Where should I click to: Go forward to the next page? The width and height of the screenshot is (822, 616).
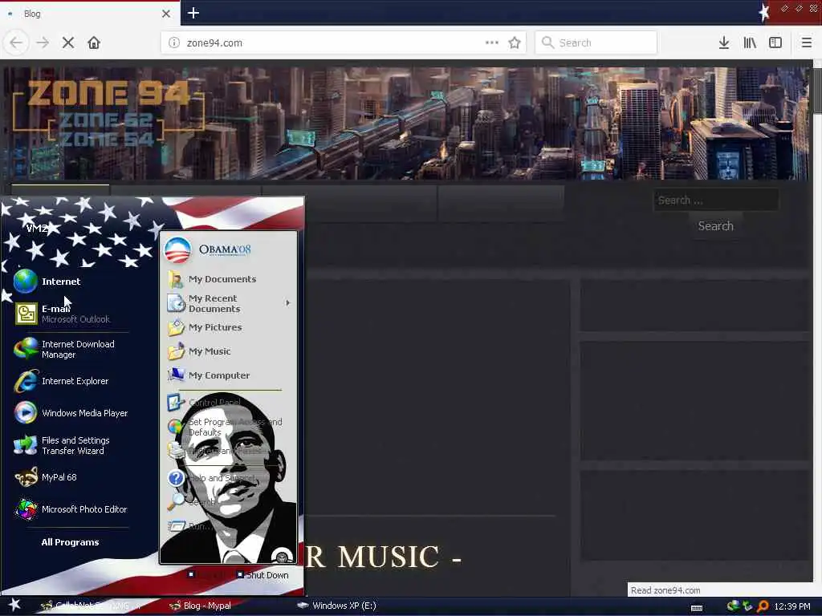[x=43, y=43]
